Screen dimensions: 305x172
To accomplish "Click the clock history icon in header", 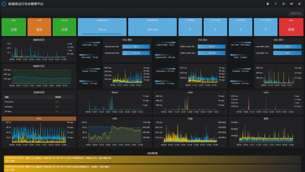I will pos(284,4).
